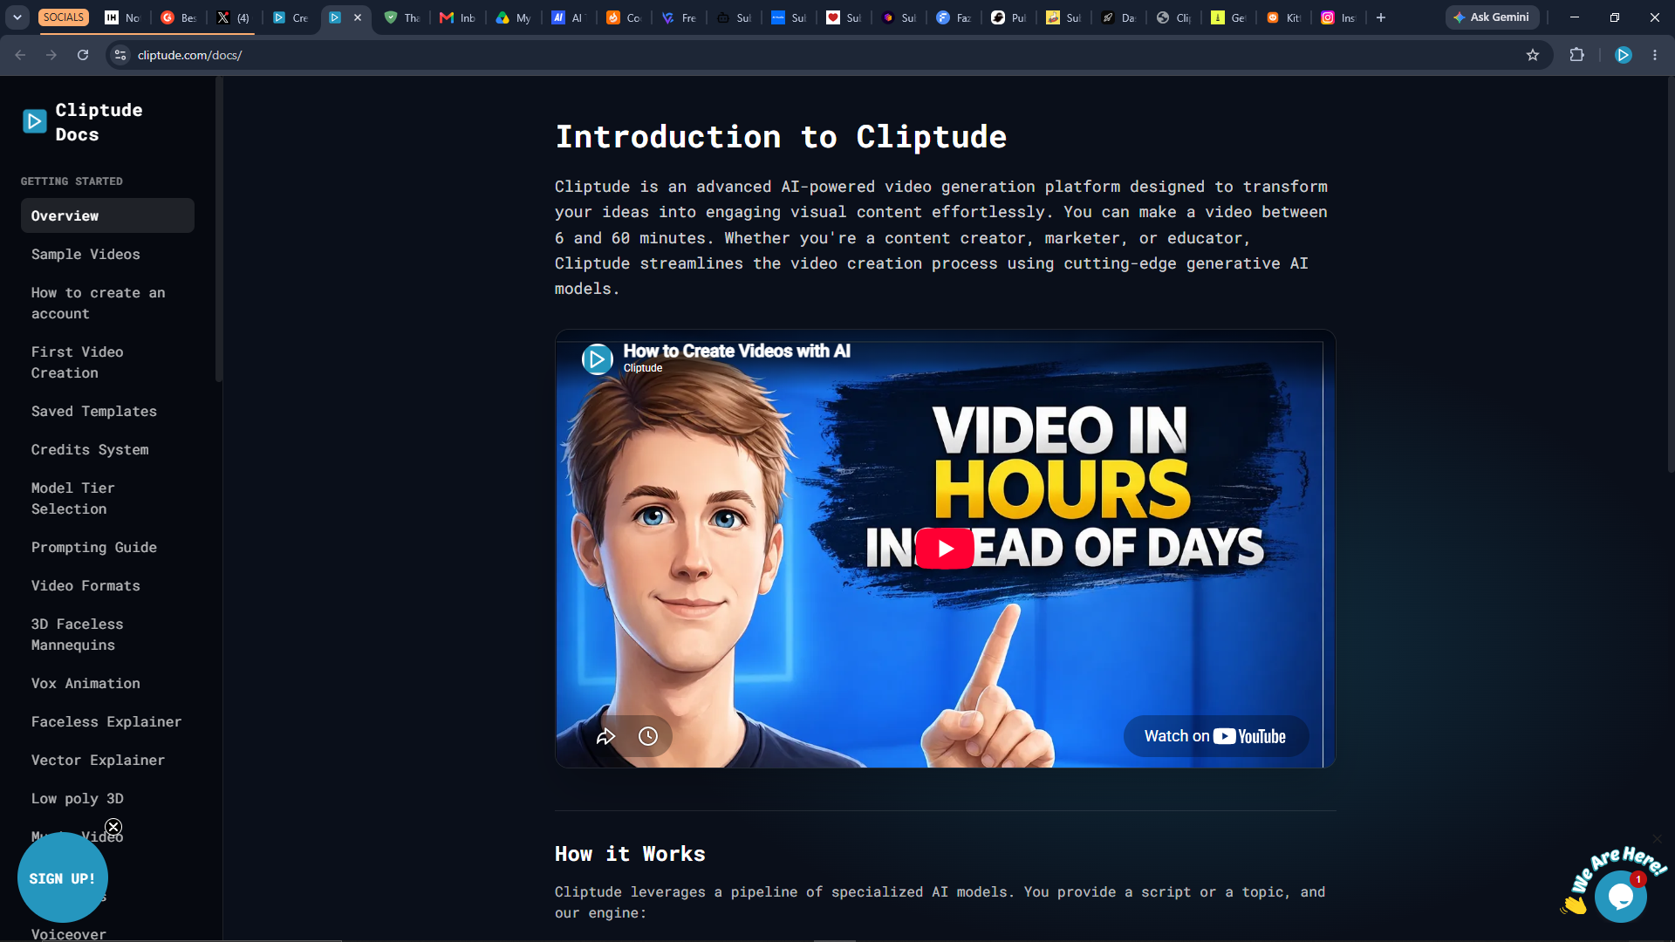Open the Cliptude channel avatar on video

pyautogui.click(x=598, y=358)
